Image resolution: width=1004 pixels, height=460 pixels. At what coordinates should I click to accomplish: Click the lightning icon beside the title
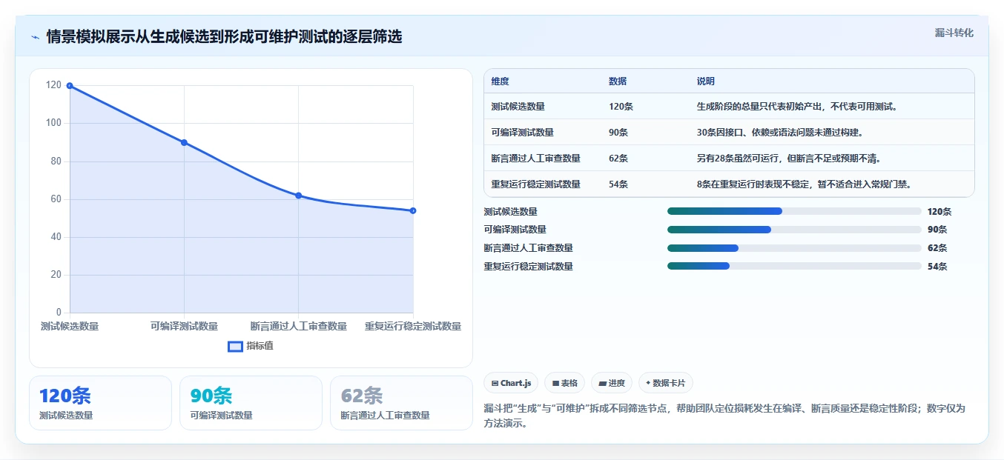pyautogui.click(x=36, y=37)
